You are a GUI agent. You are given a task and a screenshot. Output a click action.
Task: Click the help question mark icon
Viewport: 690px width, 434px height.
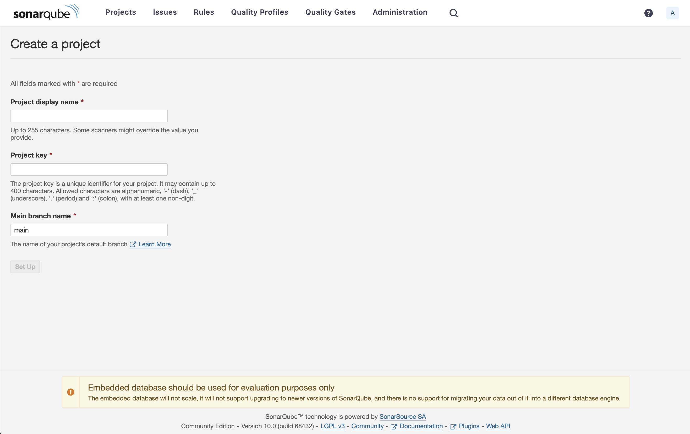[648, 13]
